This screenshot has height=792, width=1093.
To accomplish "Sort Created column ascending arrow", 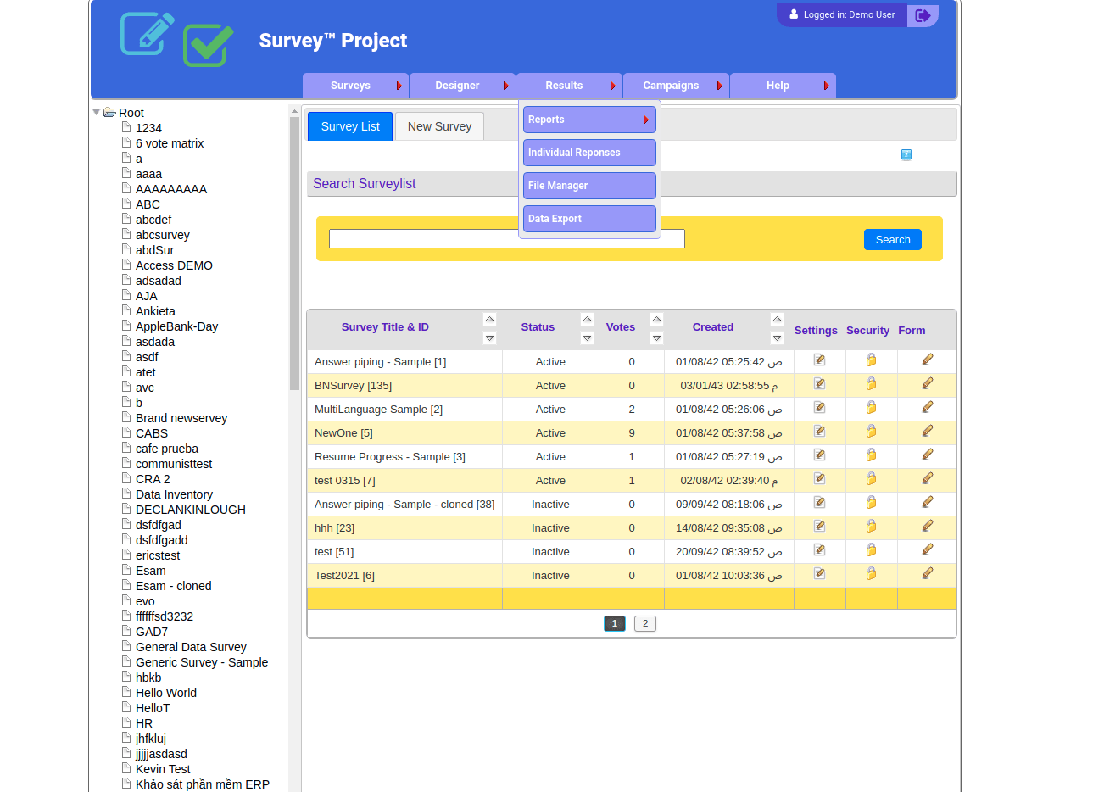I will point(777,319).
